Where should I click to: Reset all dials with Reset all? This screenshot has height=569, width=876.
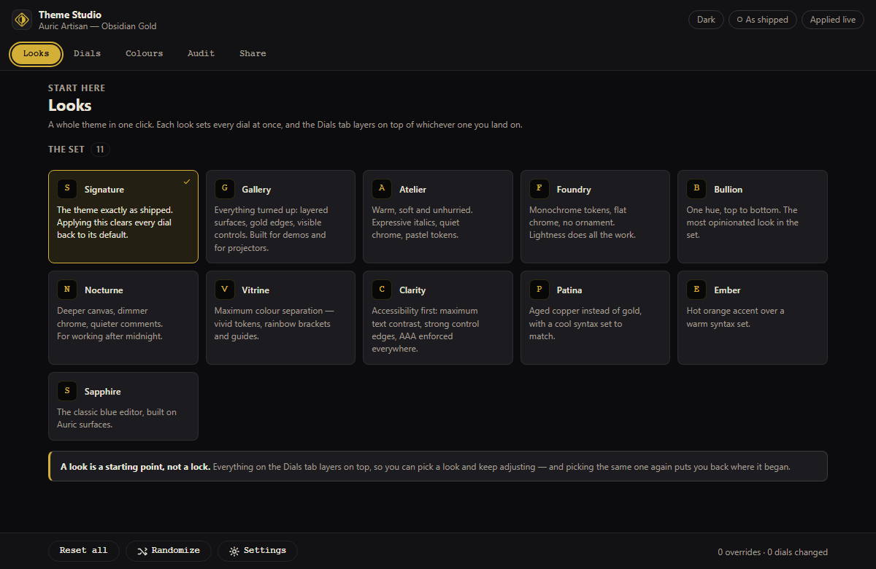pyautogui.click(x=83, y=551)
